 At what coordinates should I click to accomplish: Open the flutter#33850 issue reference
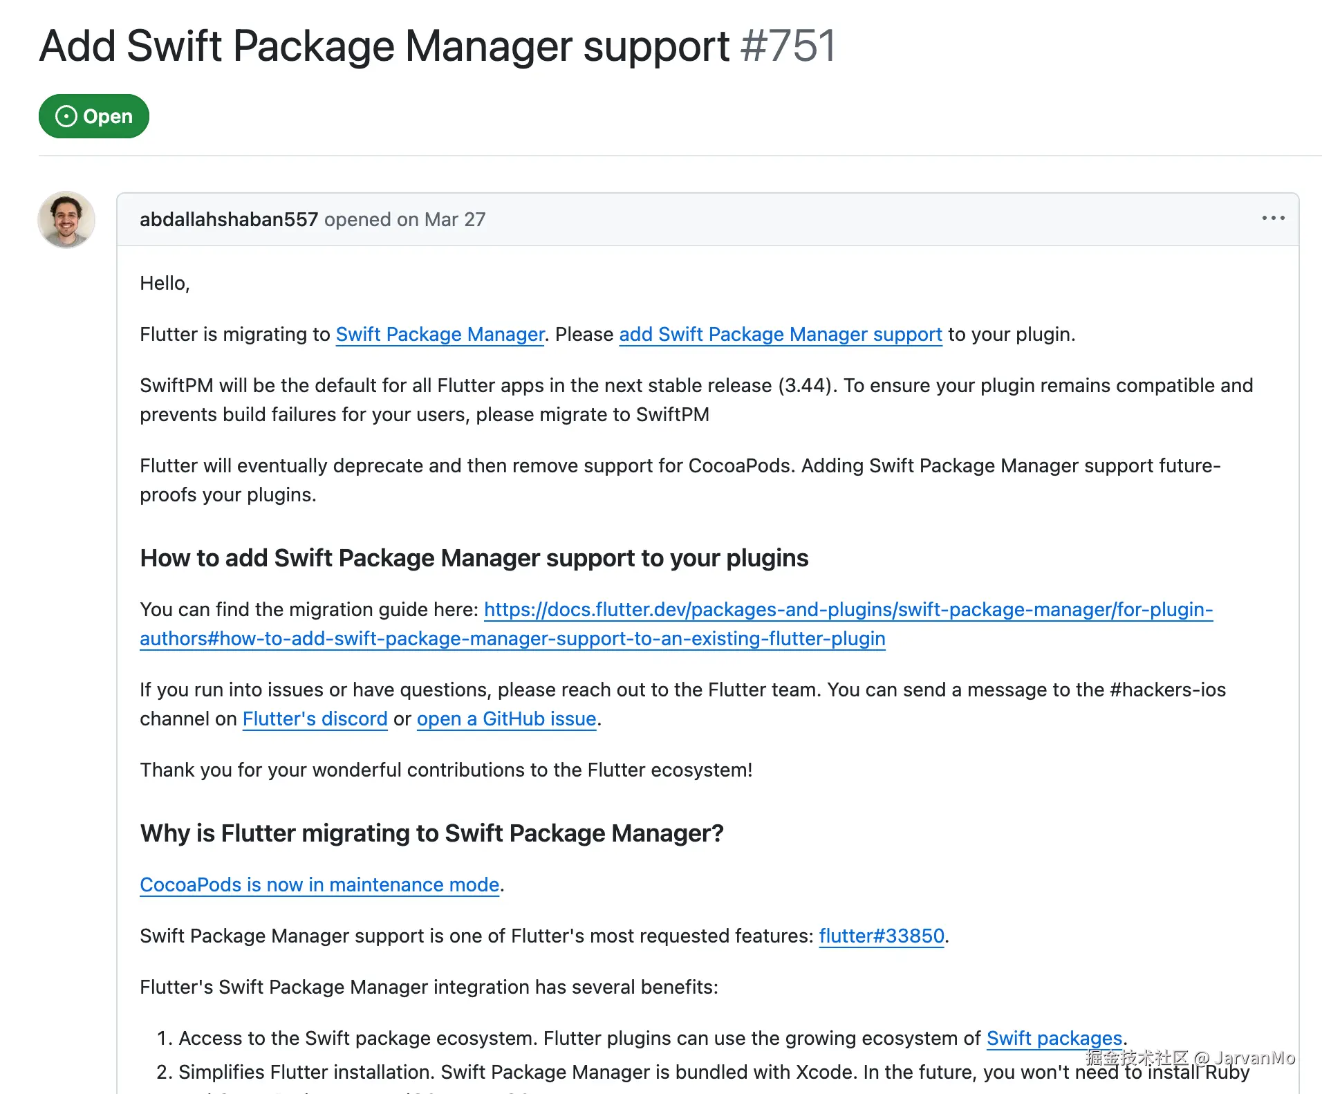pos(882,936)
